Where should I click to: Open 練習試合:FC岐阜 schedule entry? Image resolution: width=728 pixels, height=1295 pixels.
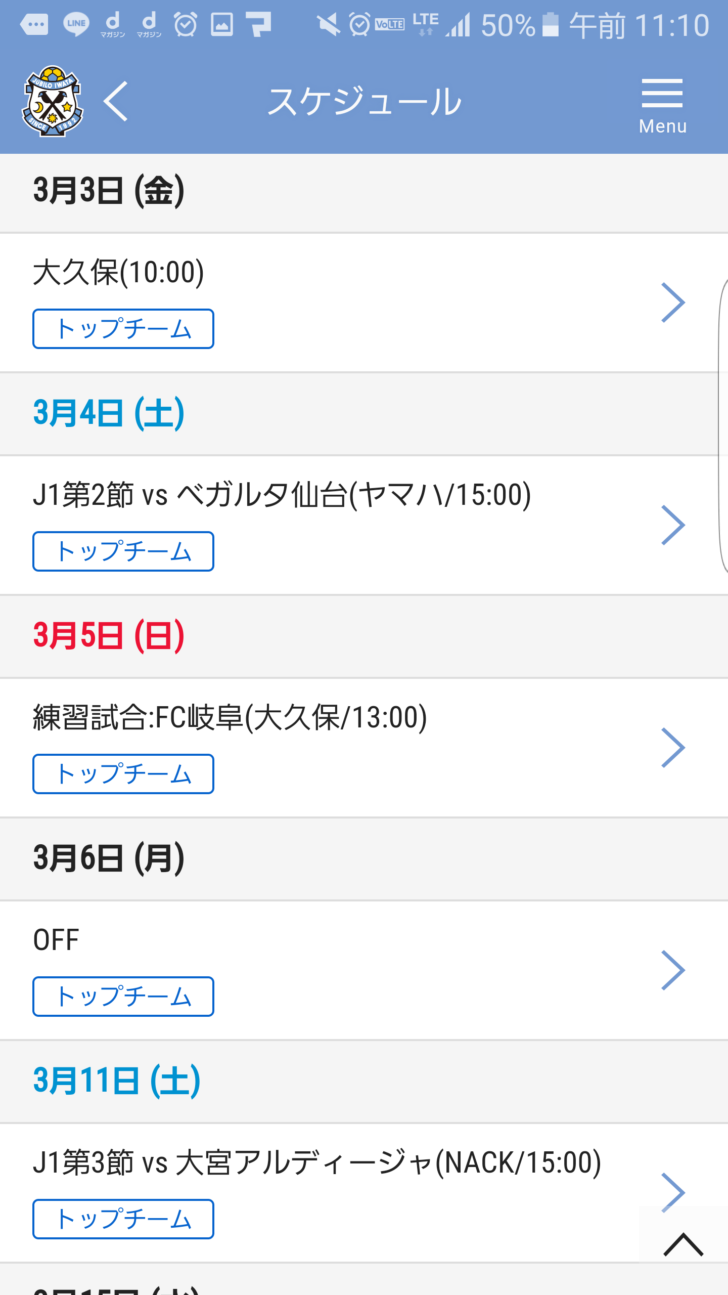(x=230, y=717)
